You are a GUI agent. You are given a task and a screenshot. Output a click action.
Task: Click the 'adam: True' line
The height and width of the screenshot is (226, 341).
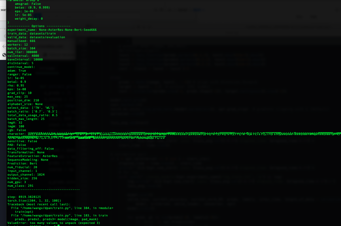click(x=17, y=71)
